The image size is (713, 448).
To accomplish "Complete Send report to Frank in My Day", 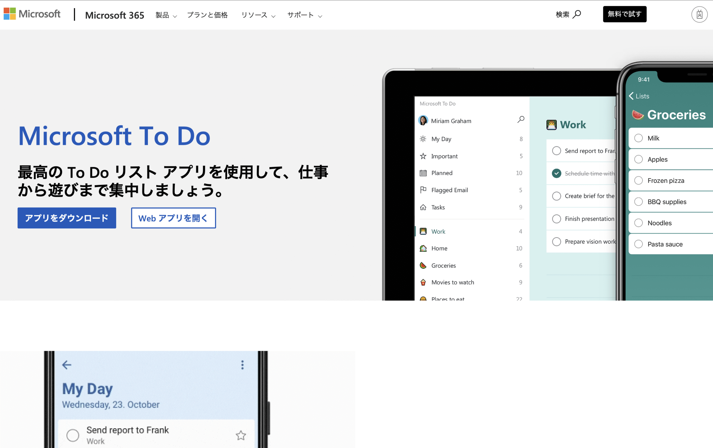I will click(x=72, y=435).
